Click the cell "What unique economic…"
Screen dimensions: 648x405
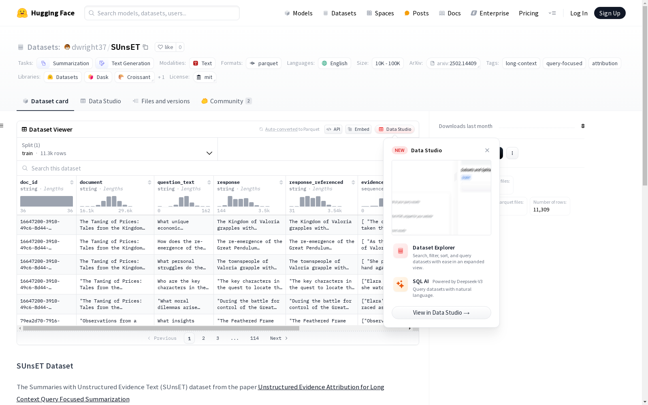tap(184, 225)
